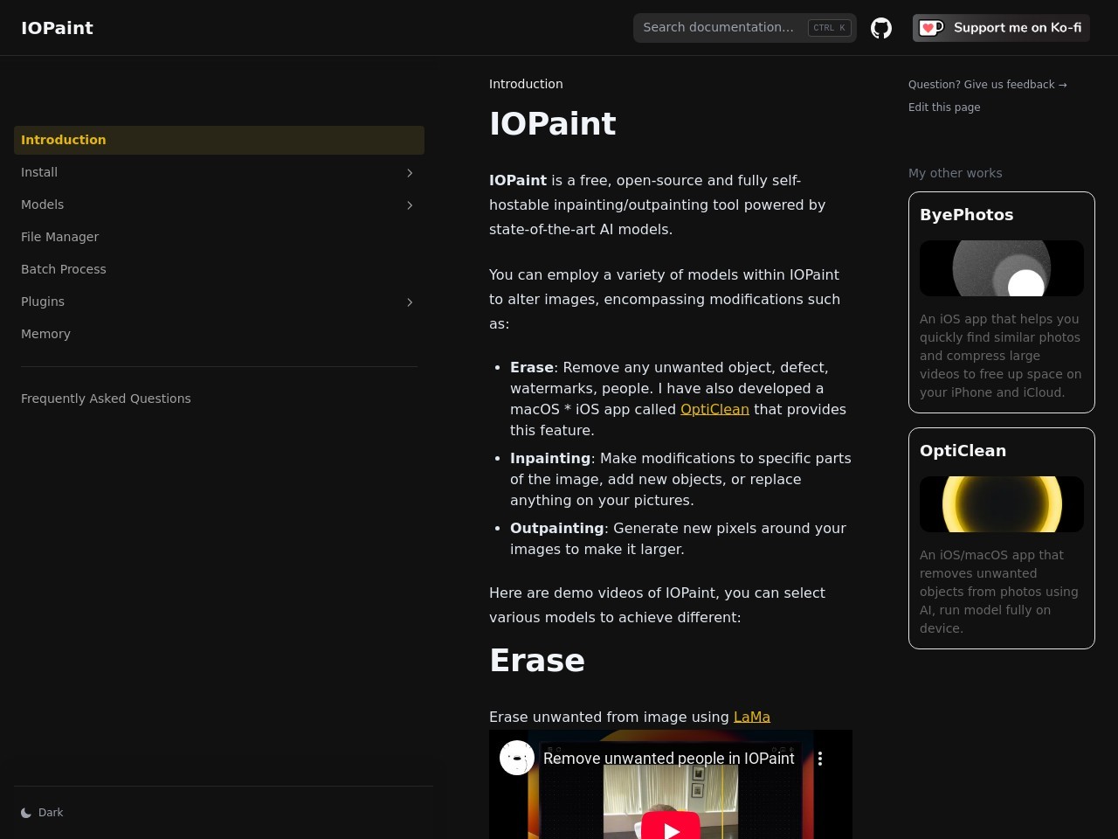Viewport: 1118px width, 839px height.
Task: Open the LaMa model link
Action: click(751, 717)
